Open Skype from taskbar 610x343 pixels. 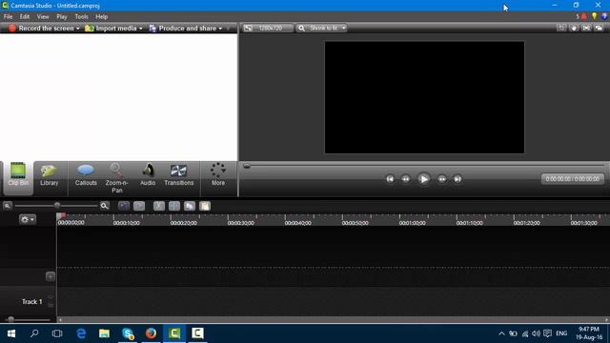coord(128,333)
